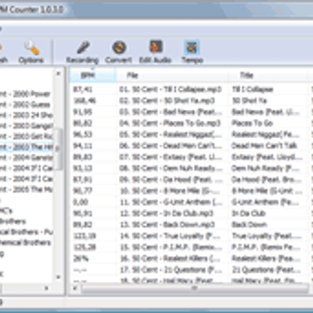This screenshot has height=313, width=313.
Task: Click the track table horizontal scroll-left arrow
Action: (75, 288)
